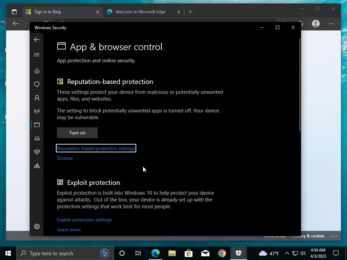Open the Windows Start menu
The image size is (347, 260).
tap(8, 253)
